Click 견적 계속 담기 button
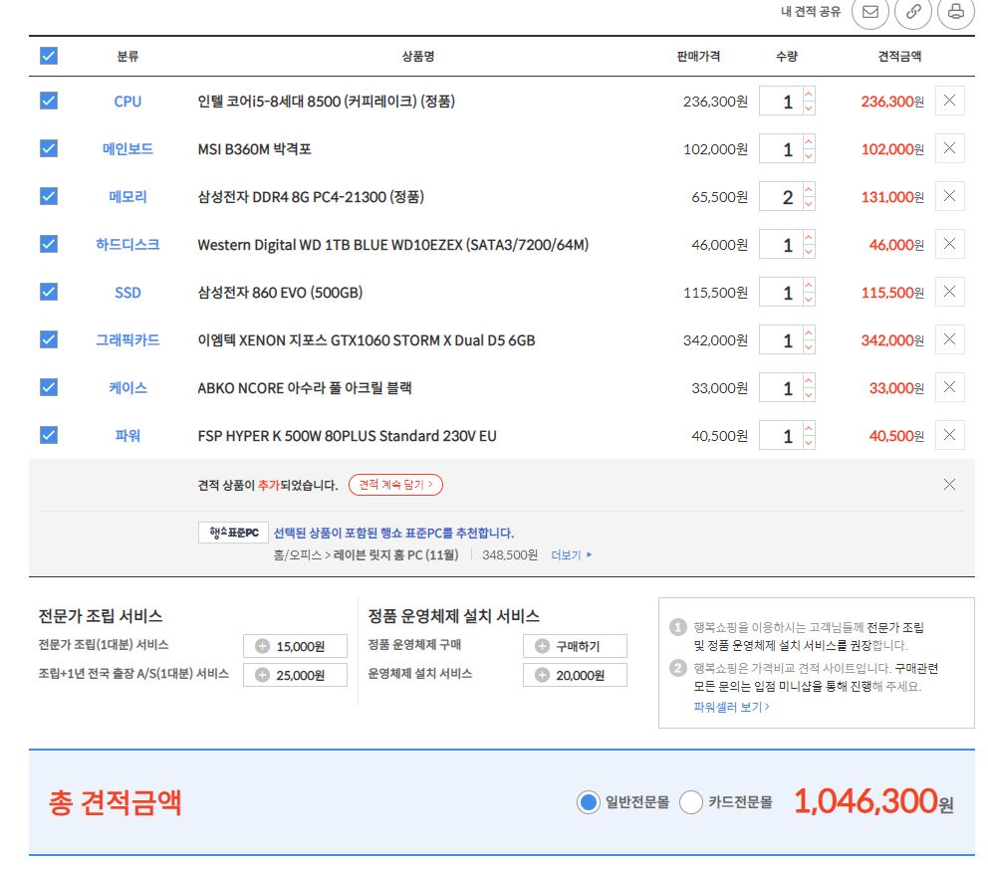The image size is (988, 869). click(395, 485)
